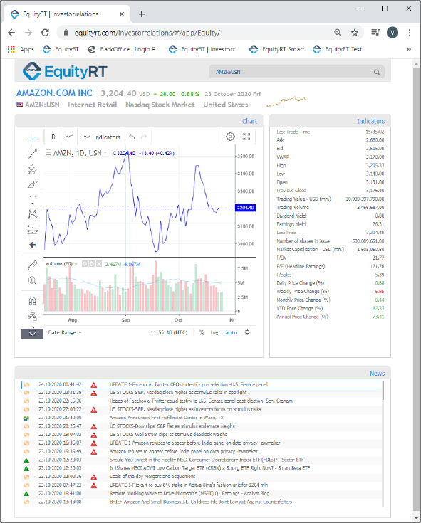Change chart style with line icon
The width and height of the screenshot is (421, 523).
coord(69,137)
